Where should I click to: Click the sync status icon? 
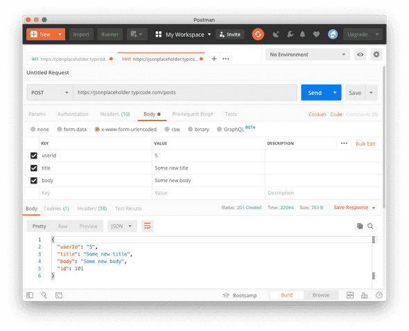pyautogui.click(x=258, y=34)
